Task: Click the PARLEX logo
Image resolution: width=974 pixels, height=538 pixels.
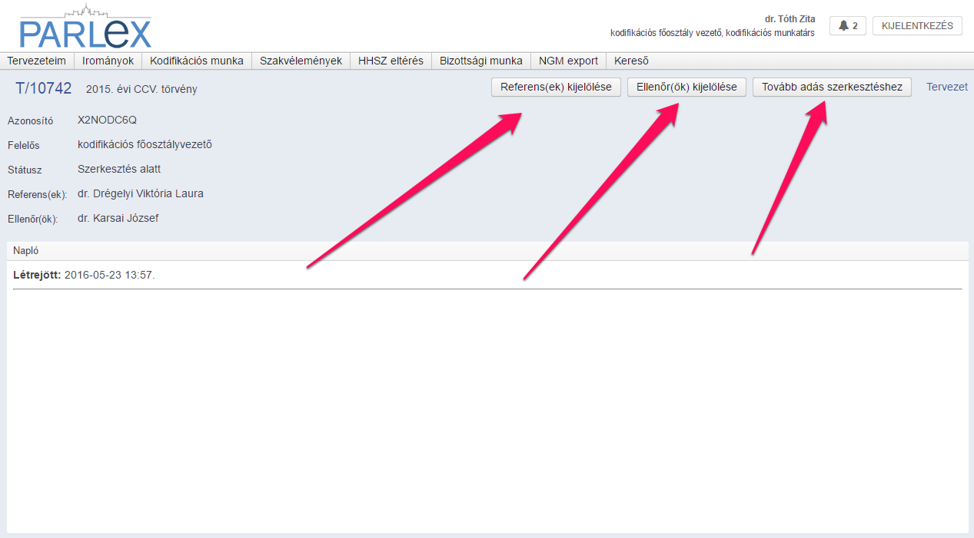Action: pos(85,28)
